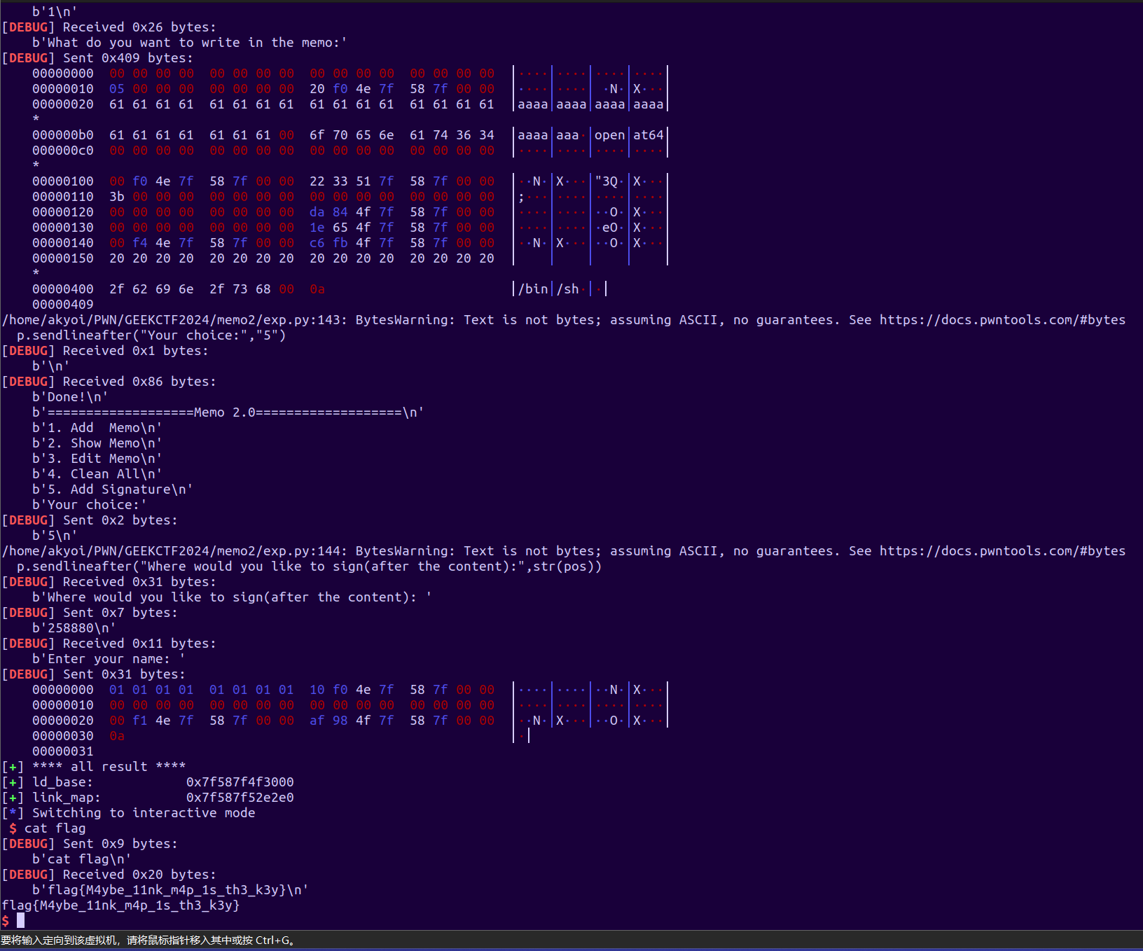This screenshot has height=951, width=1143.
Task: Click the hexdump row at offset 00000140
Action: coord(349,242)
